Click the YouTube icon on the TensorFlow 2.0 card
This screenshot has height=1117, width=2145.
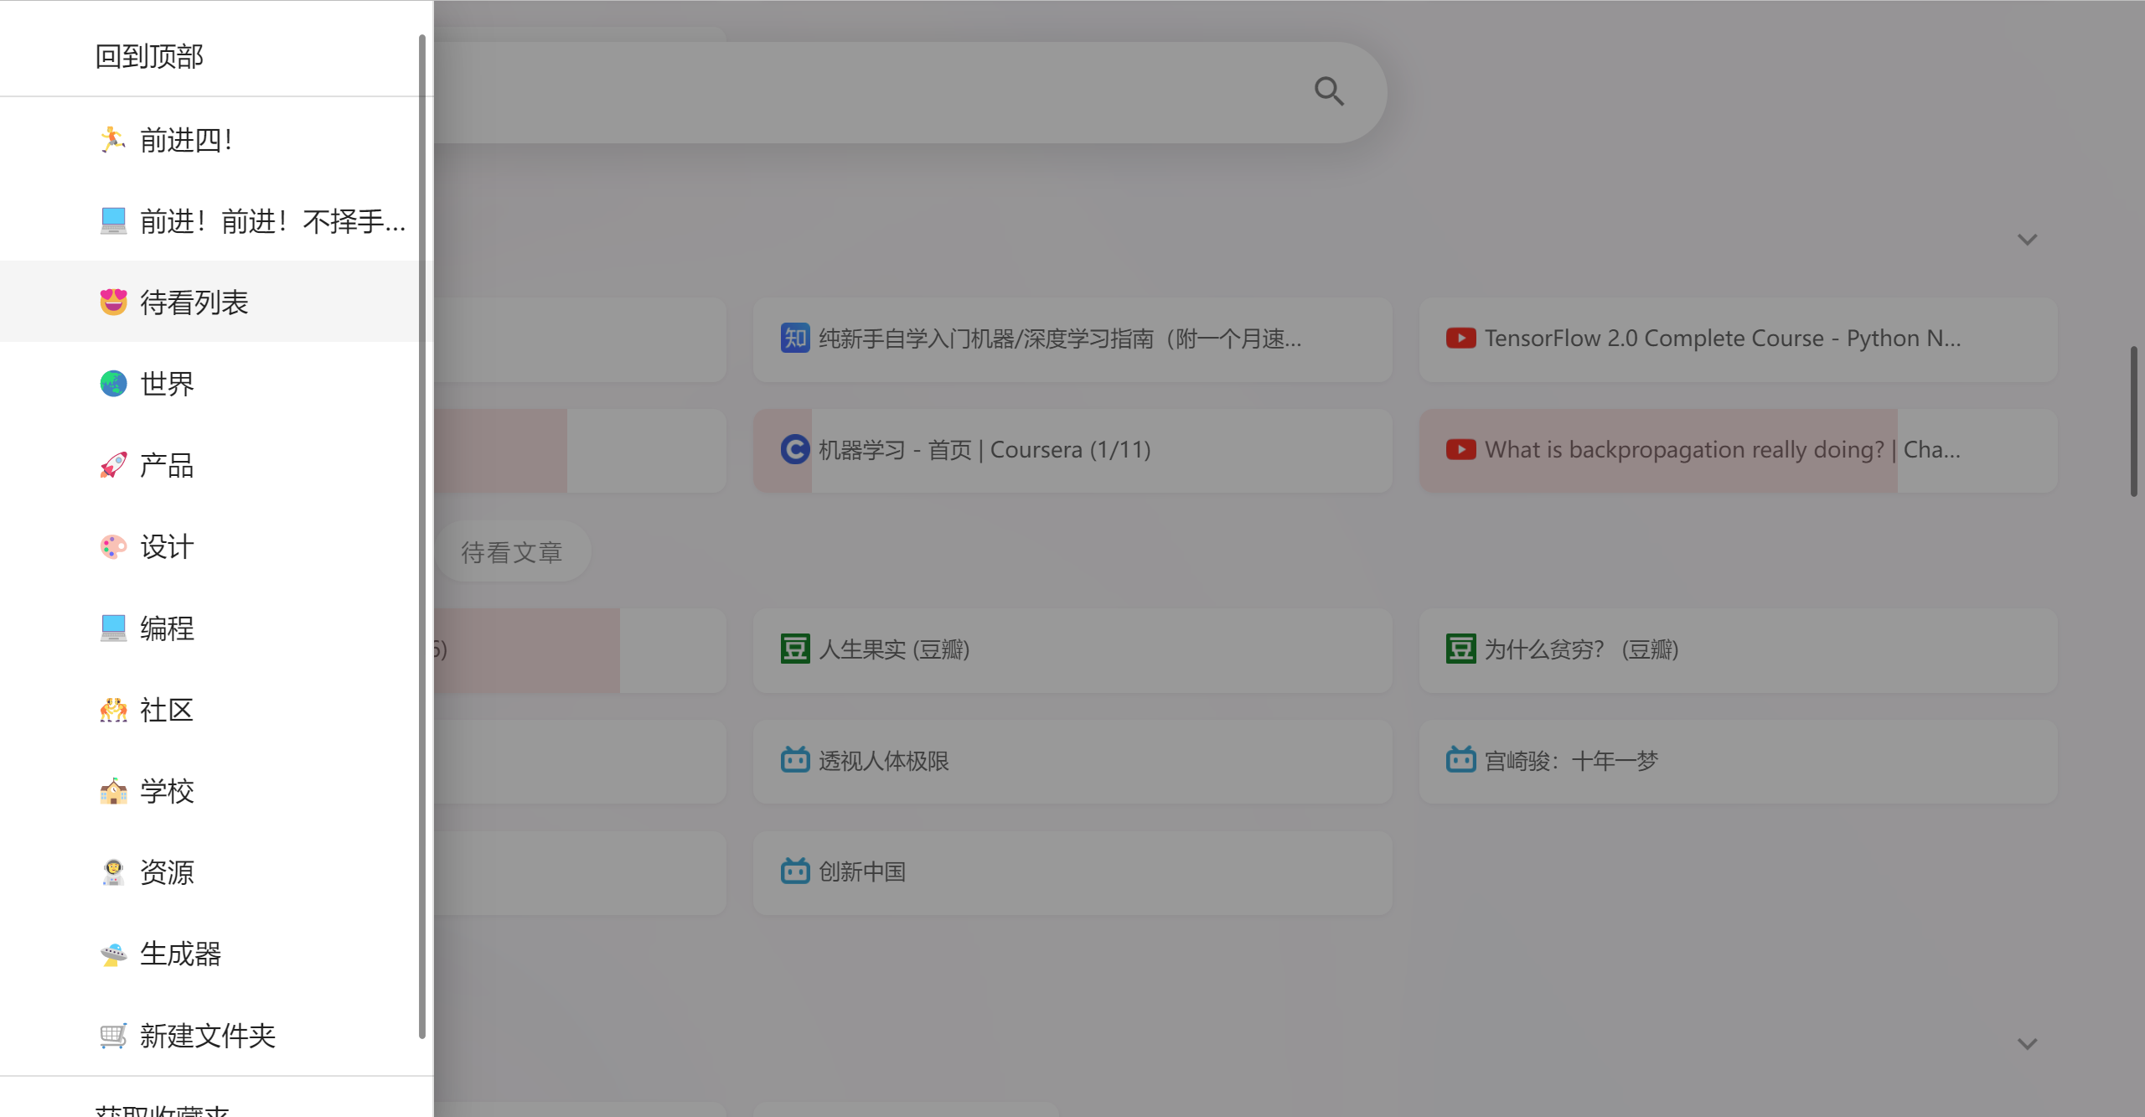pyautogui.click(x=1460, y=339)
